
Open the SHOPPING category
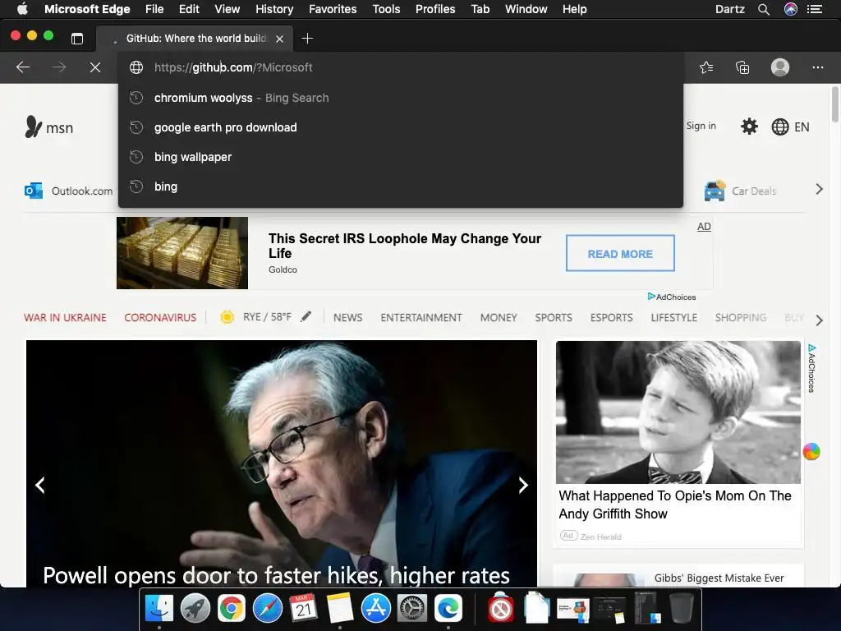(740, 318)
